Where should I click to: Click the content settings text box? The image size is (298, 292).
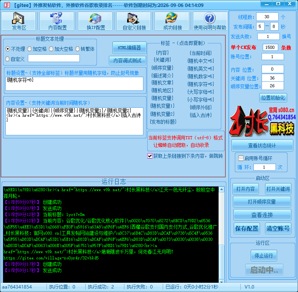[x=74, y=121]
